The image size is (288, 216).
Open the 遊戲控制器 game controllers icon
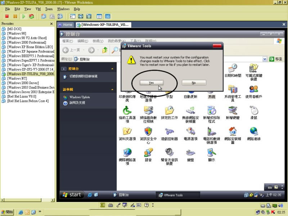(x=169, y=134)
